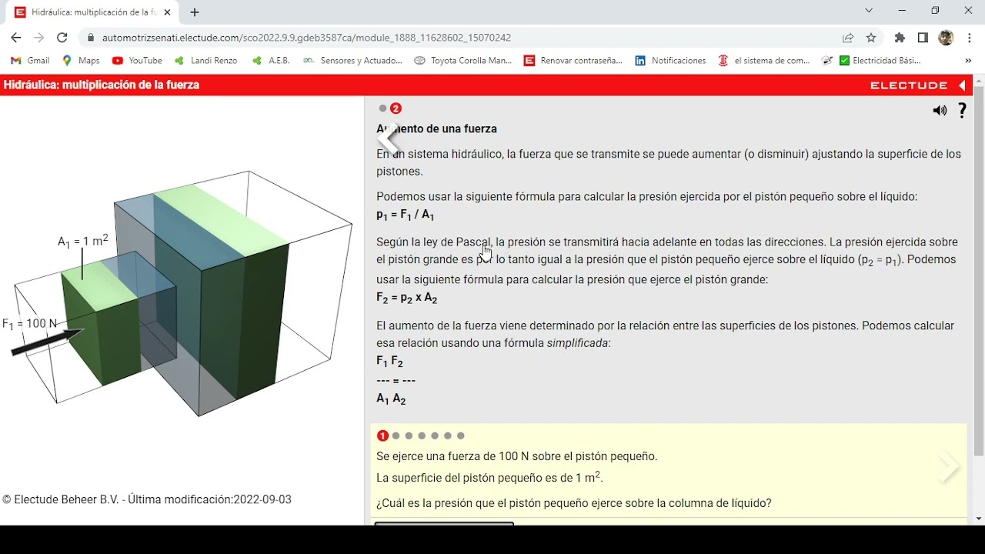The height and width of the screenshot is (554, 985).
Task: Open the share this page icon
Action: pos(848,38)
